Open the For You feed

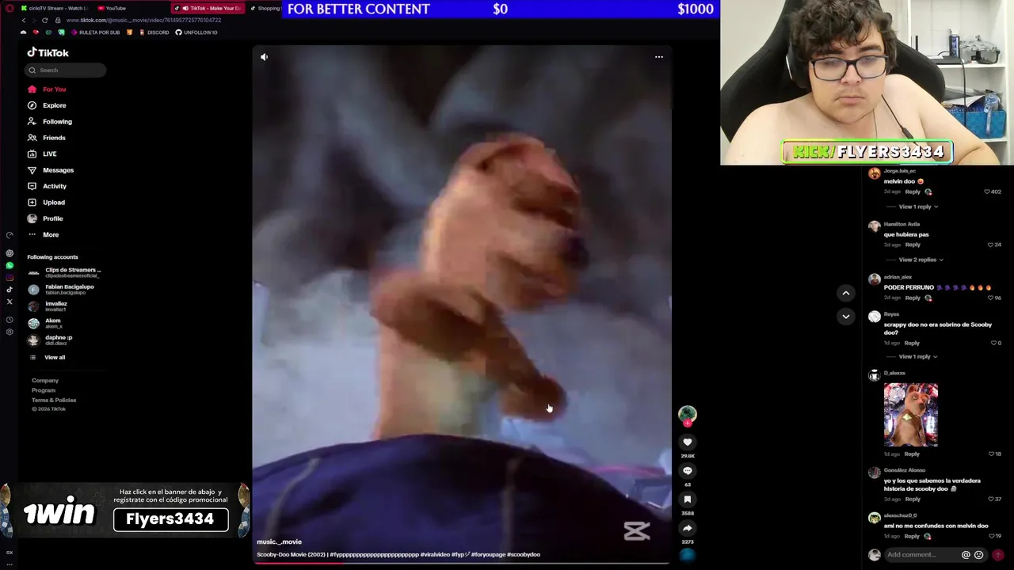pos(47,89)
